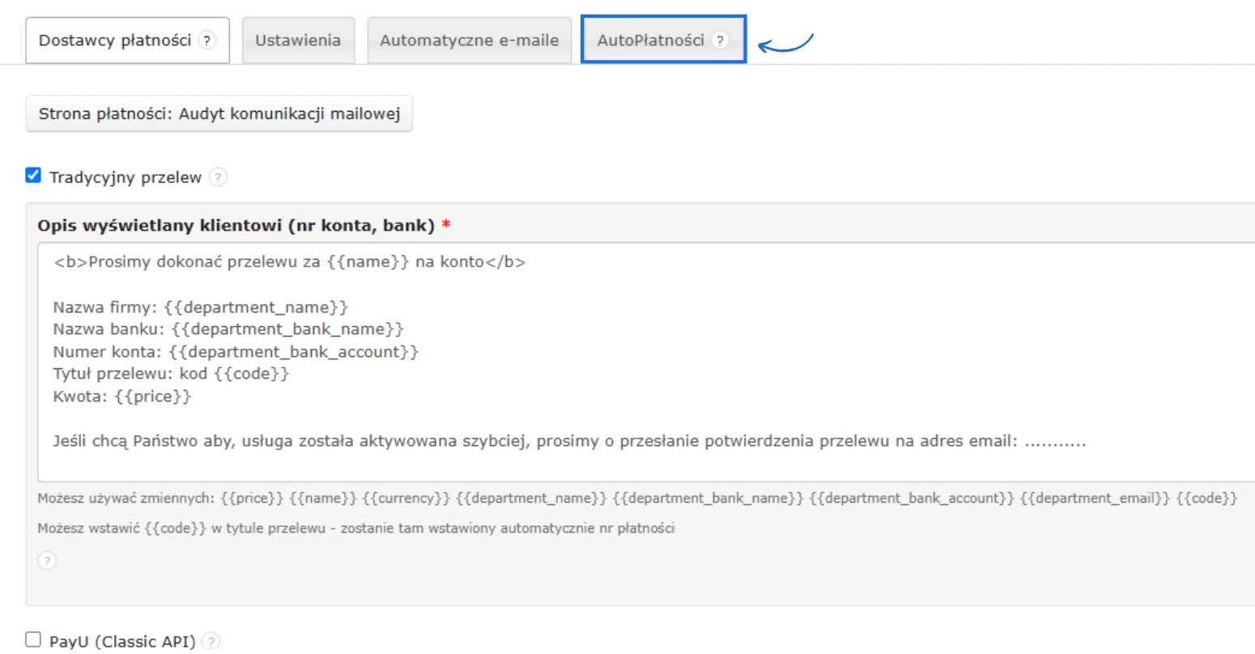Select the AutoPłatności tab

pyautogui.click(x=650, y=40)
